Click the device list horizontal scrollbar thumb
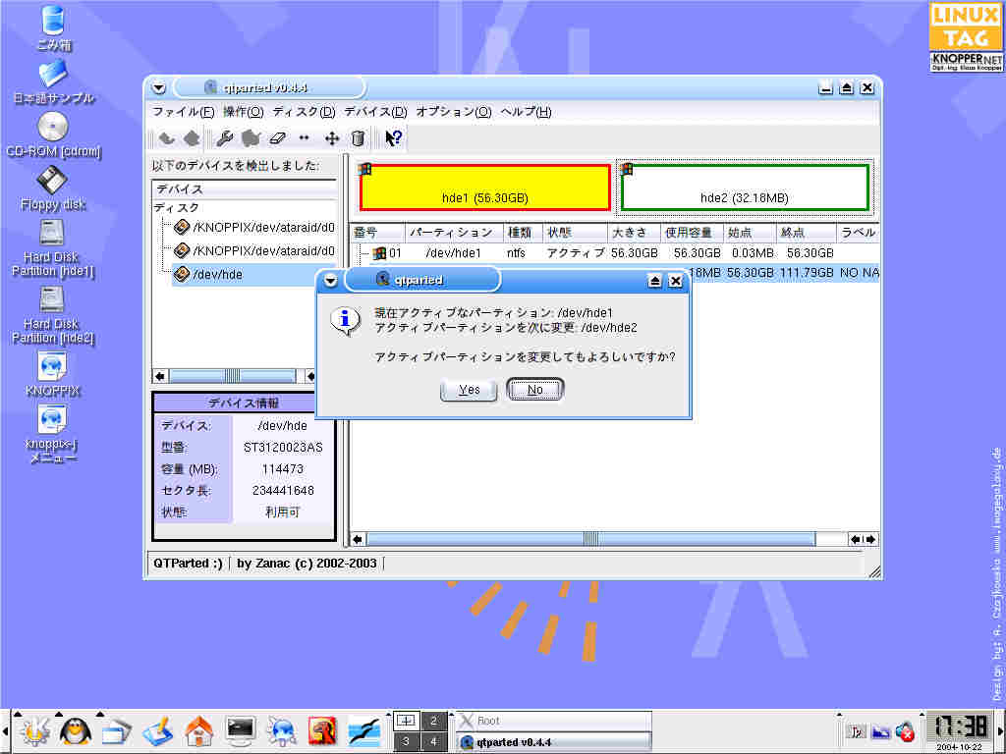Image resolution: width=1006 pixels, height=754 pixels. tap(232, 376)
